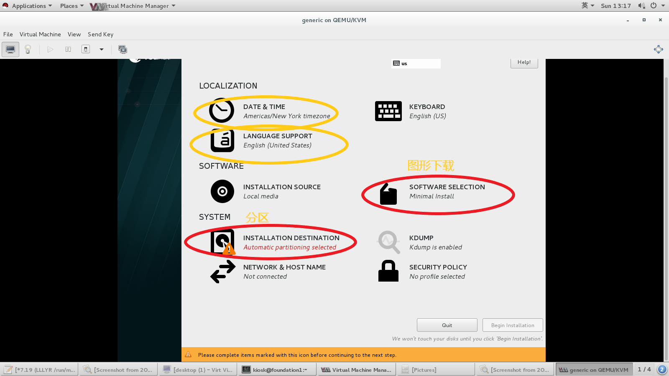669x376 pixels.
Task: Switch to Virtual Machine Manager taskbar item
Action: click(356, 369)
